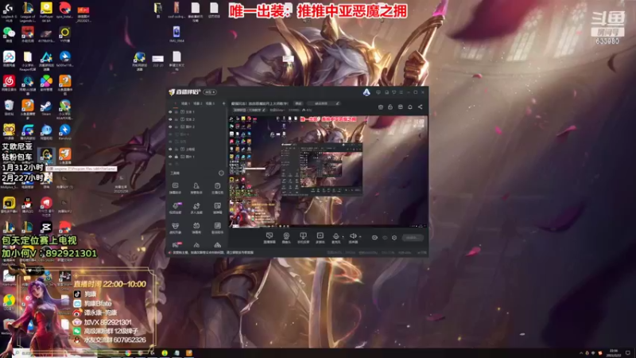Click the pencil edit icon beside the stream title
The height and width of the screenshot is (358, 636).
337,103
